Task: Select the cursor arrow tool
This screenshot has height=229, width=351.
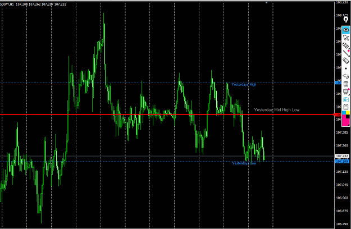Action: (346, 38)
